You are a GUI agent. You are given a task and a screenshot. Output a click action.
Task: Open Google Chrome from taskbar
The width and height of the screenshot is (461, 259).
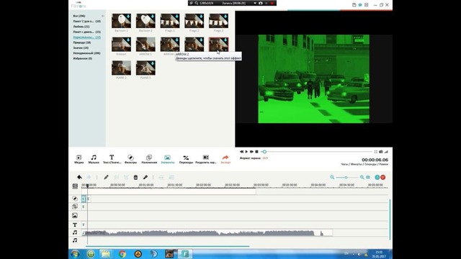coord(122,254)
